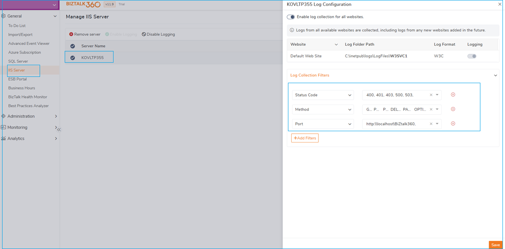This screenshot has height=249, width=505.
Task: Click Add Filters button
Action: (x=305, y=138)
